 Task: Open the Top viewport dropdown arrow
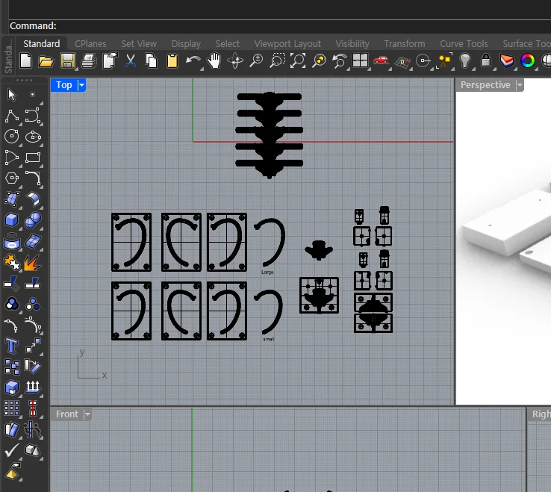click(81, 85)
